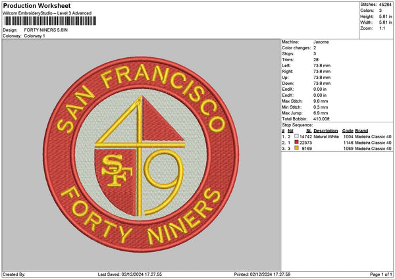Click 'Page 1 of 1' in the footer

point(381,274)
